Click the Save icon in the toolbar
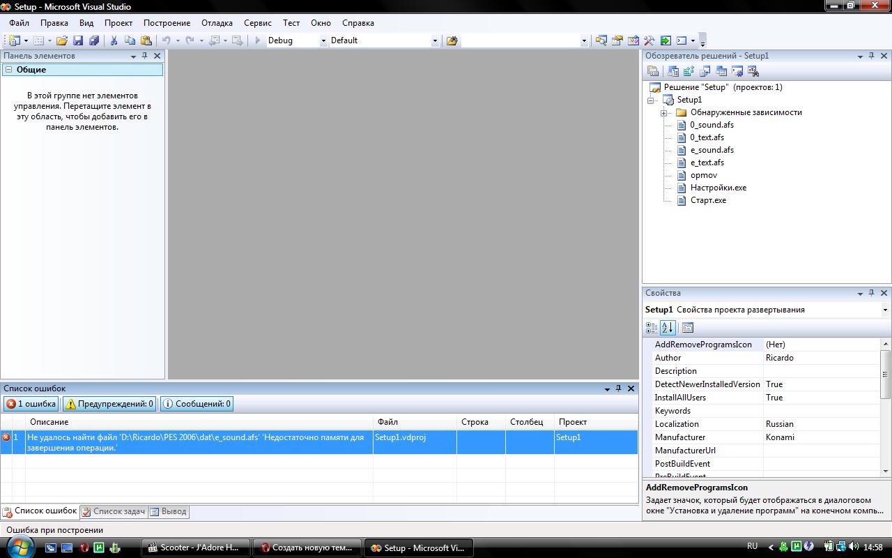 78,40
